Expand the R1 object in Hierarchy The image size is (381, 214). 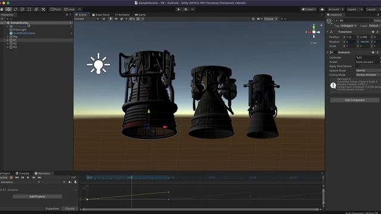(8, 40)
